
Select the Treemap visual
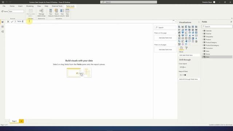click(196, 32)
